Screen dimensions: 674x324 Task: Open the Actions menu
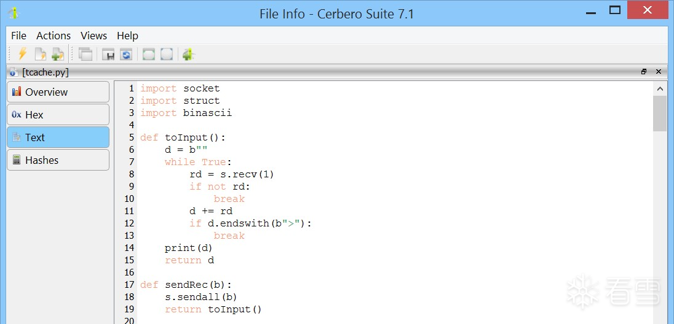tap(54, 36)
